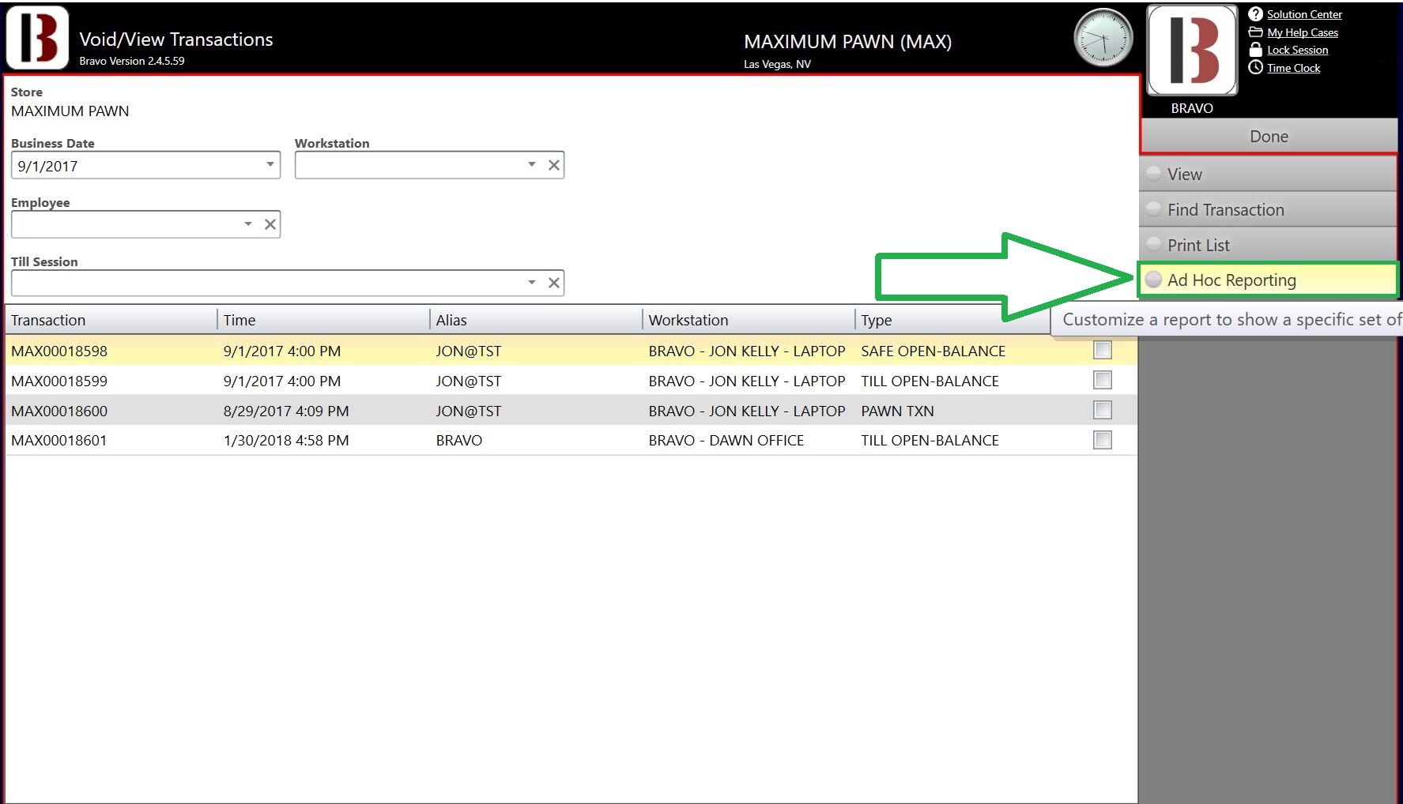Check the box for MAX00018598
The image size is (1403, 804).
(1103, 350)
